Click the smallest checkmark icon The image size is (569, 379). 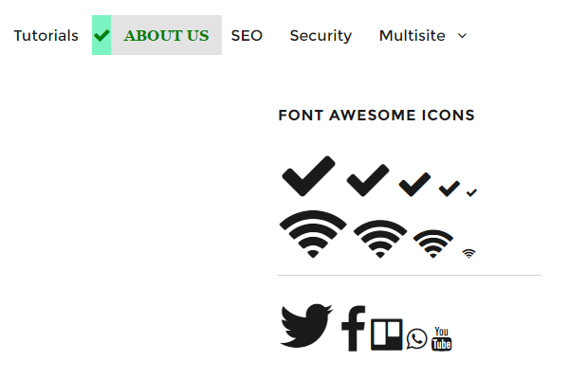471,192
